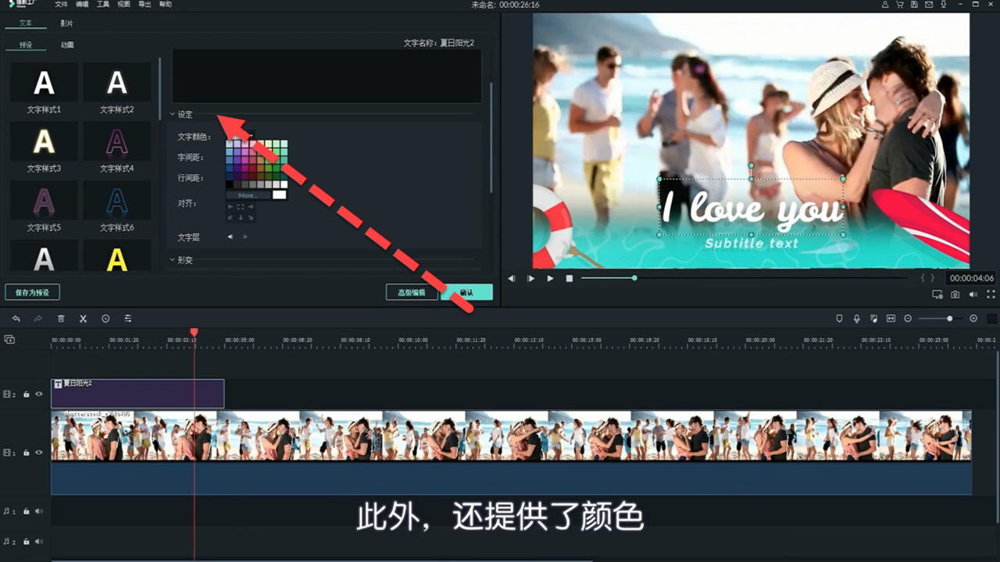Select the 预设 tab
Screen dimensions: 1000x562
pos(26,45)
